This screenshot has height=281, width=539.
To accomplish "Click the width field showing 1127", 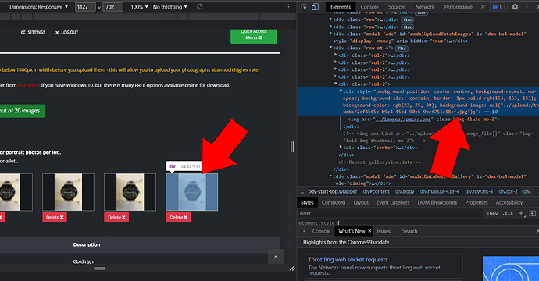I will 85,7.
